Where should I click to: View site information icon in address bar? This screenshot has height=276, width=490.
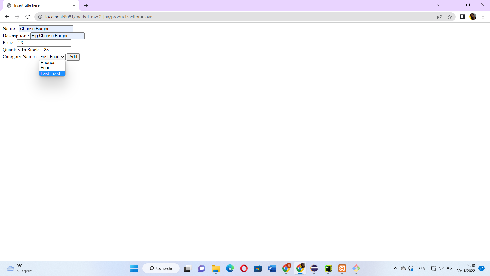click(x=40, y=17)
